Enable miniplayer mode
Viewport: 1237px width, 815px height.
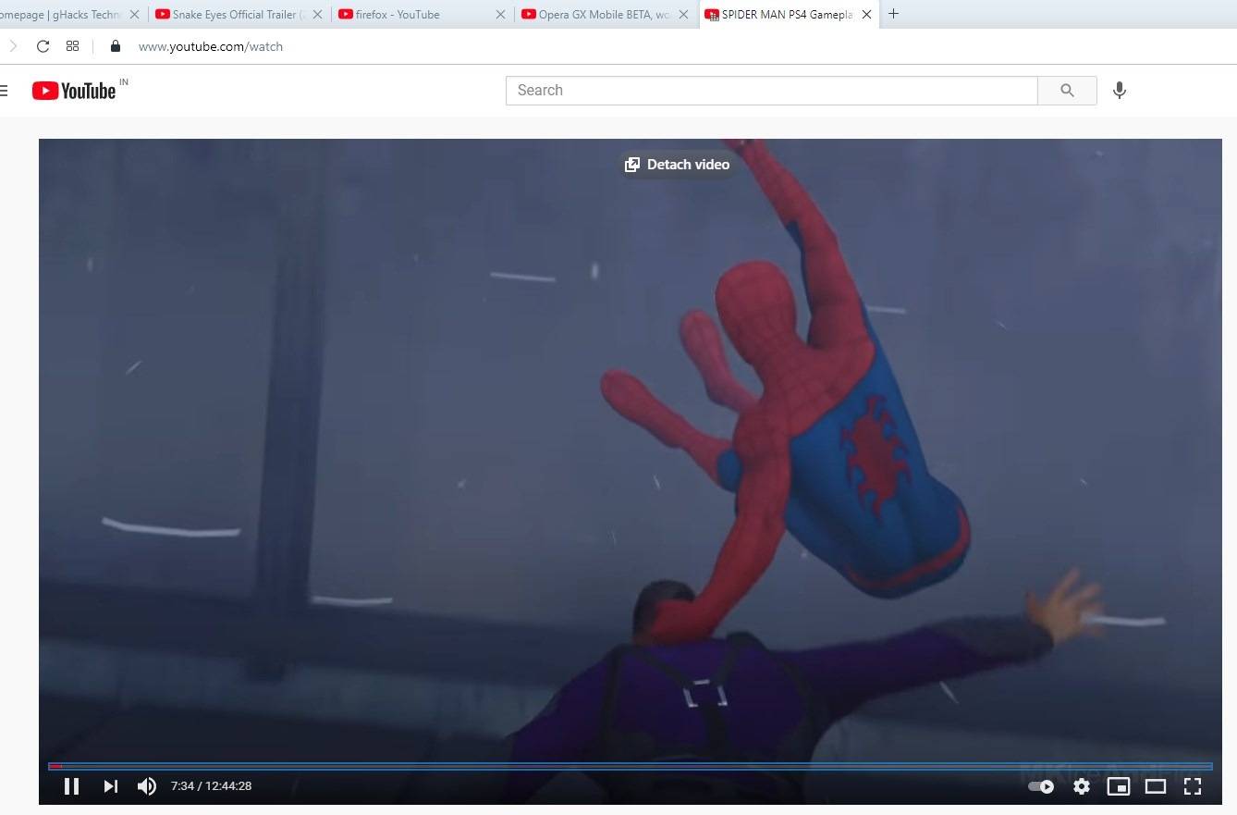pos(1119,786)
